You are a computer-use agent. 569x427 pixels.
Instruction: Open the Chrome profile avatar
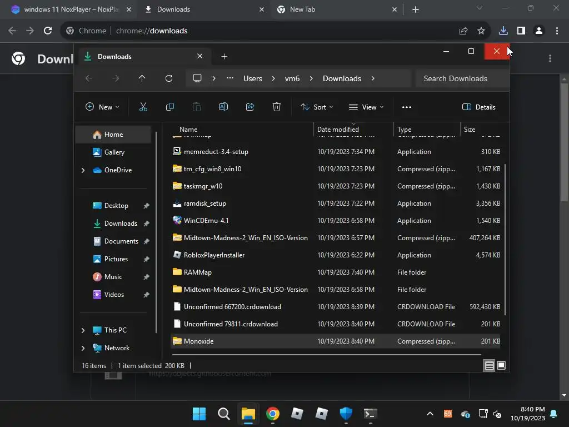539,31
